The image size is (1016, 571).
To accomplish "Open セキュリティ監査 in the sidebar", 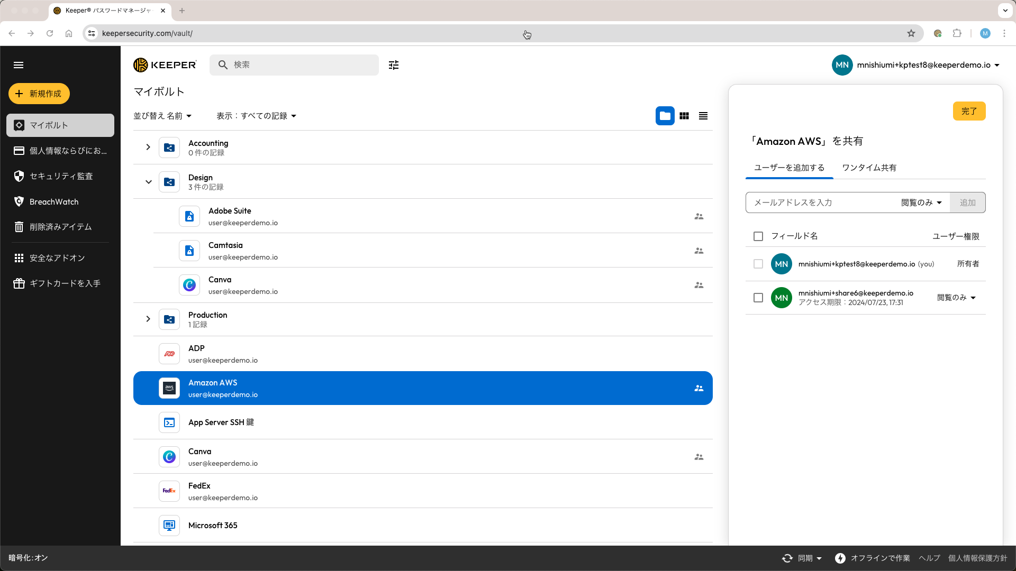I will click(61, 176).
